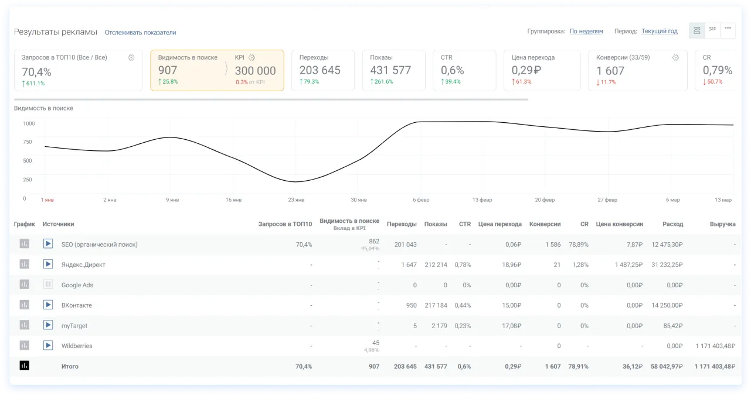Click the 201 043 transitions value for SEO
Screen dimensions: 751x396
pos(406,245)
